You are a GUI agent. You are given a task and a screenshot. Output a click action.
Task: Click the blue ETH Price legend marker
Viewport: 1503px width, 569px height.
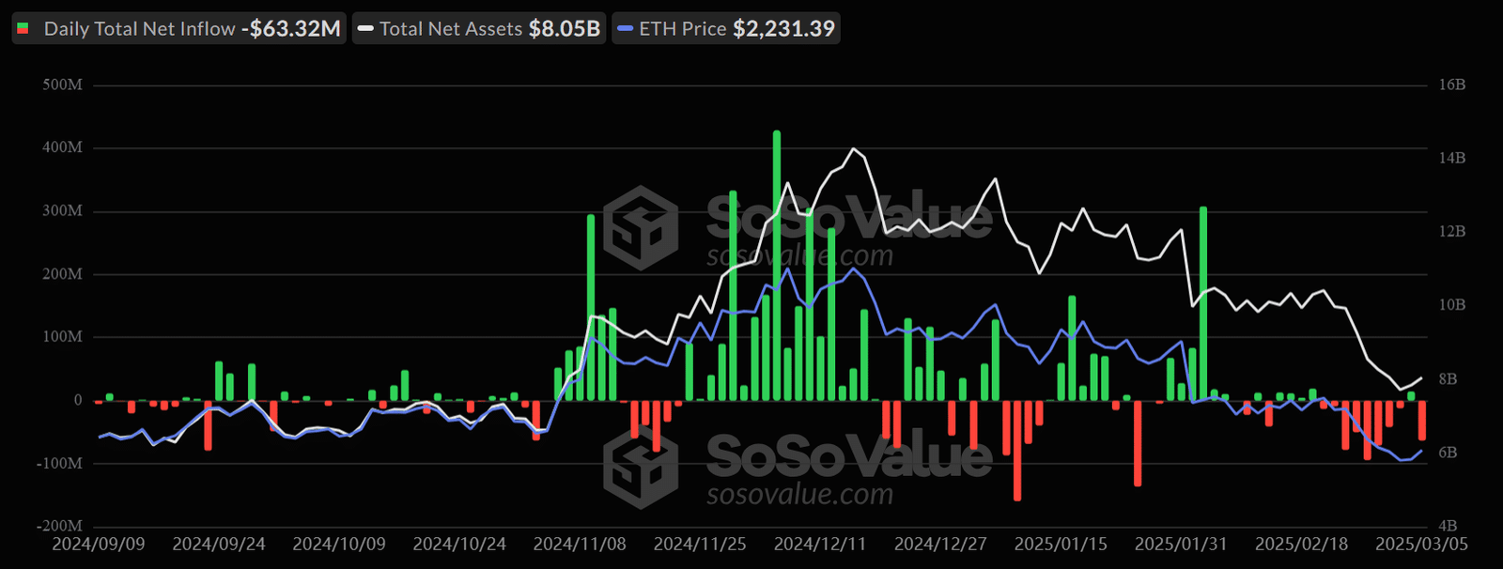(x=626, y=29)
